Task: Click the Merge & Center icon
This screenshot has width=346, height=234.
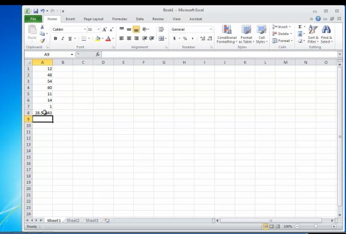Action: coord(161,38)
